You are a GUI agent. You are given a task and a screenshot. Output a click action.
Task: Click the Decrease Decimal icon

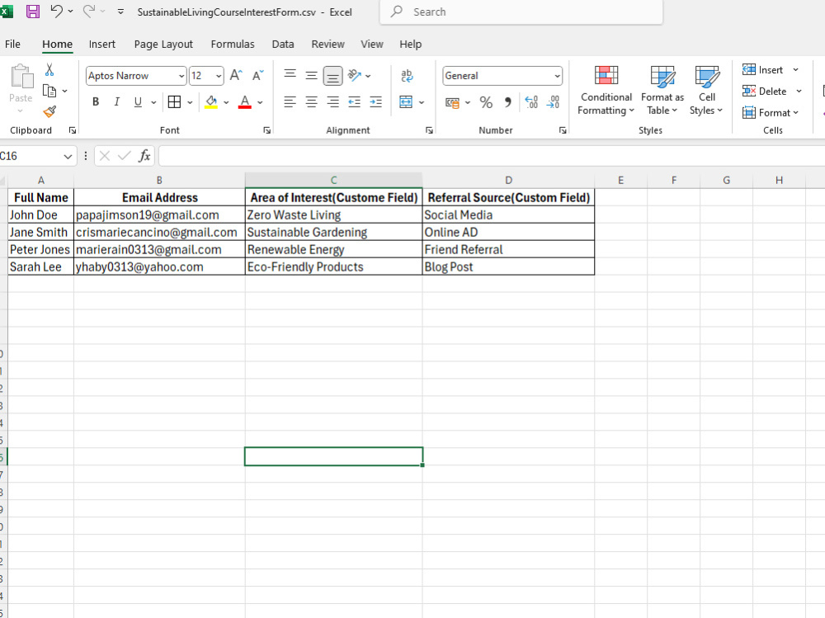(x=553, y=101)
